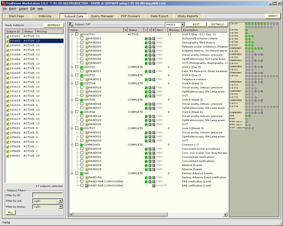Click the horizontal scrollbar's right arrow in CRF panel
The image size is (283, 226).
pyautogui.click(x=225, y=215)
